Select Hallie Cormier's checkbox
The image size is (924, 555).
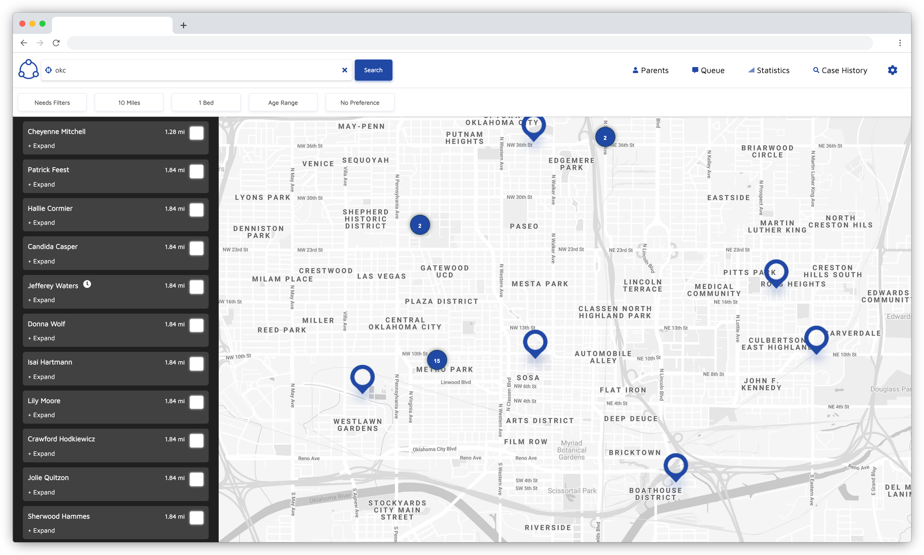point(196,210)
